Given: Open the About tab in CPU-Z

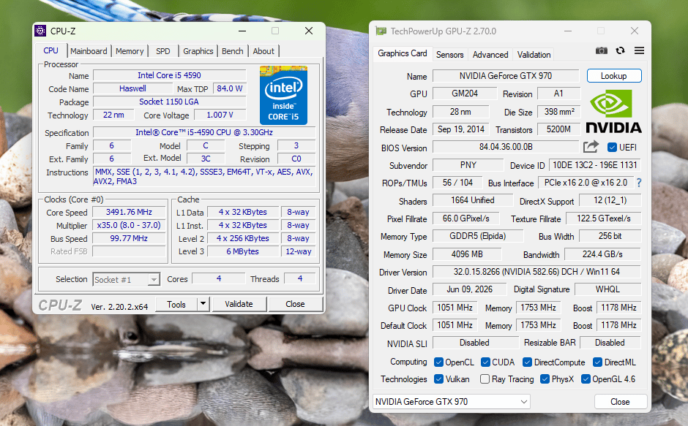Looking at the screenshot, I should (x=263, y=51).
